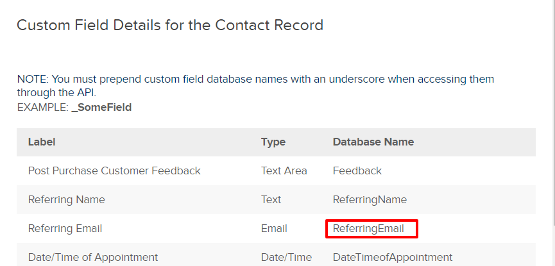The image size is (555, 266).
Task: Click the Label column header
Action: 42,142
